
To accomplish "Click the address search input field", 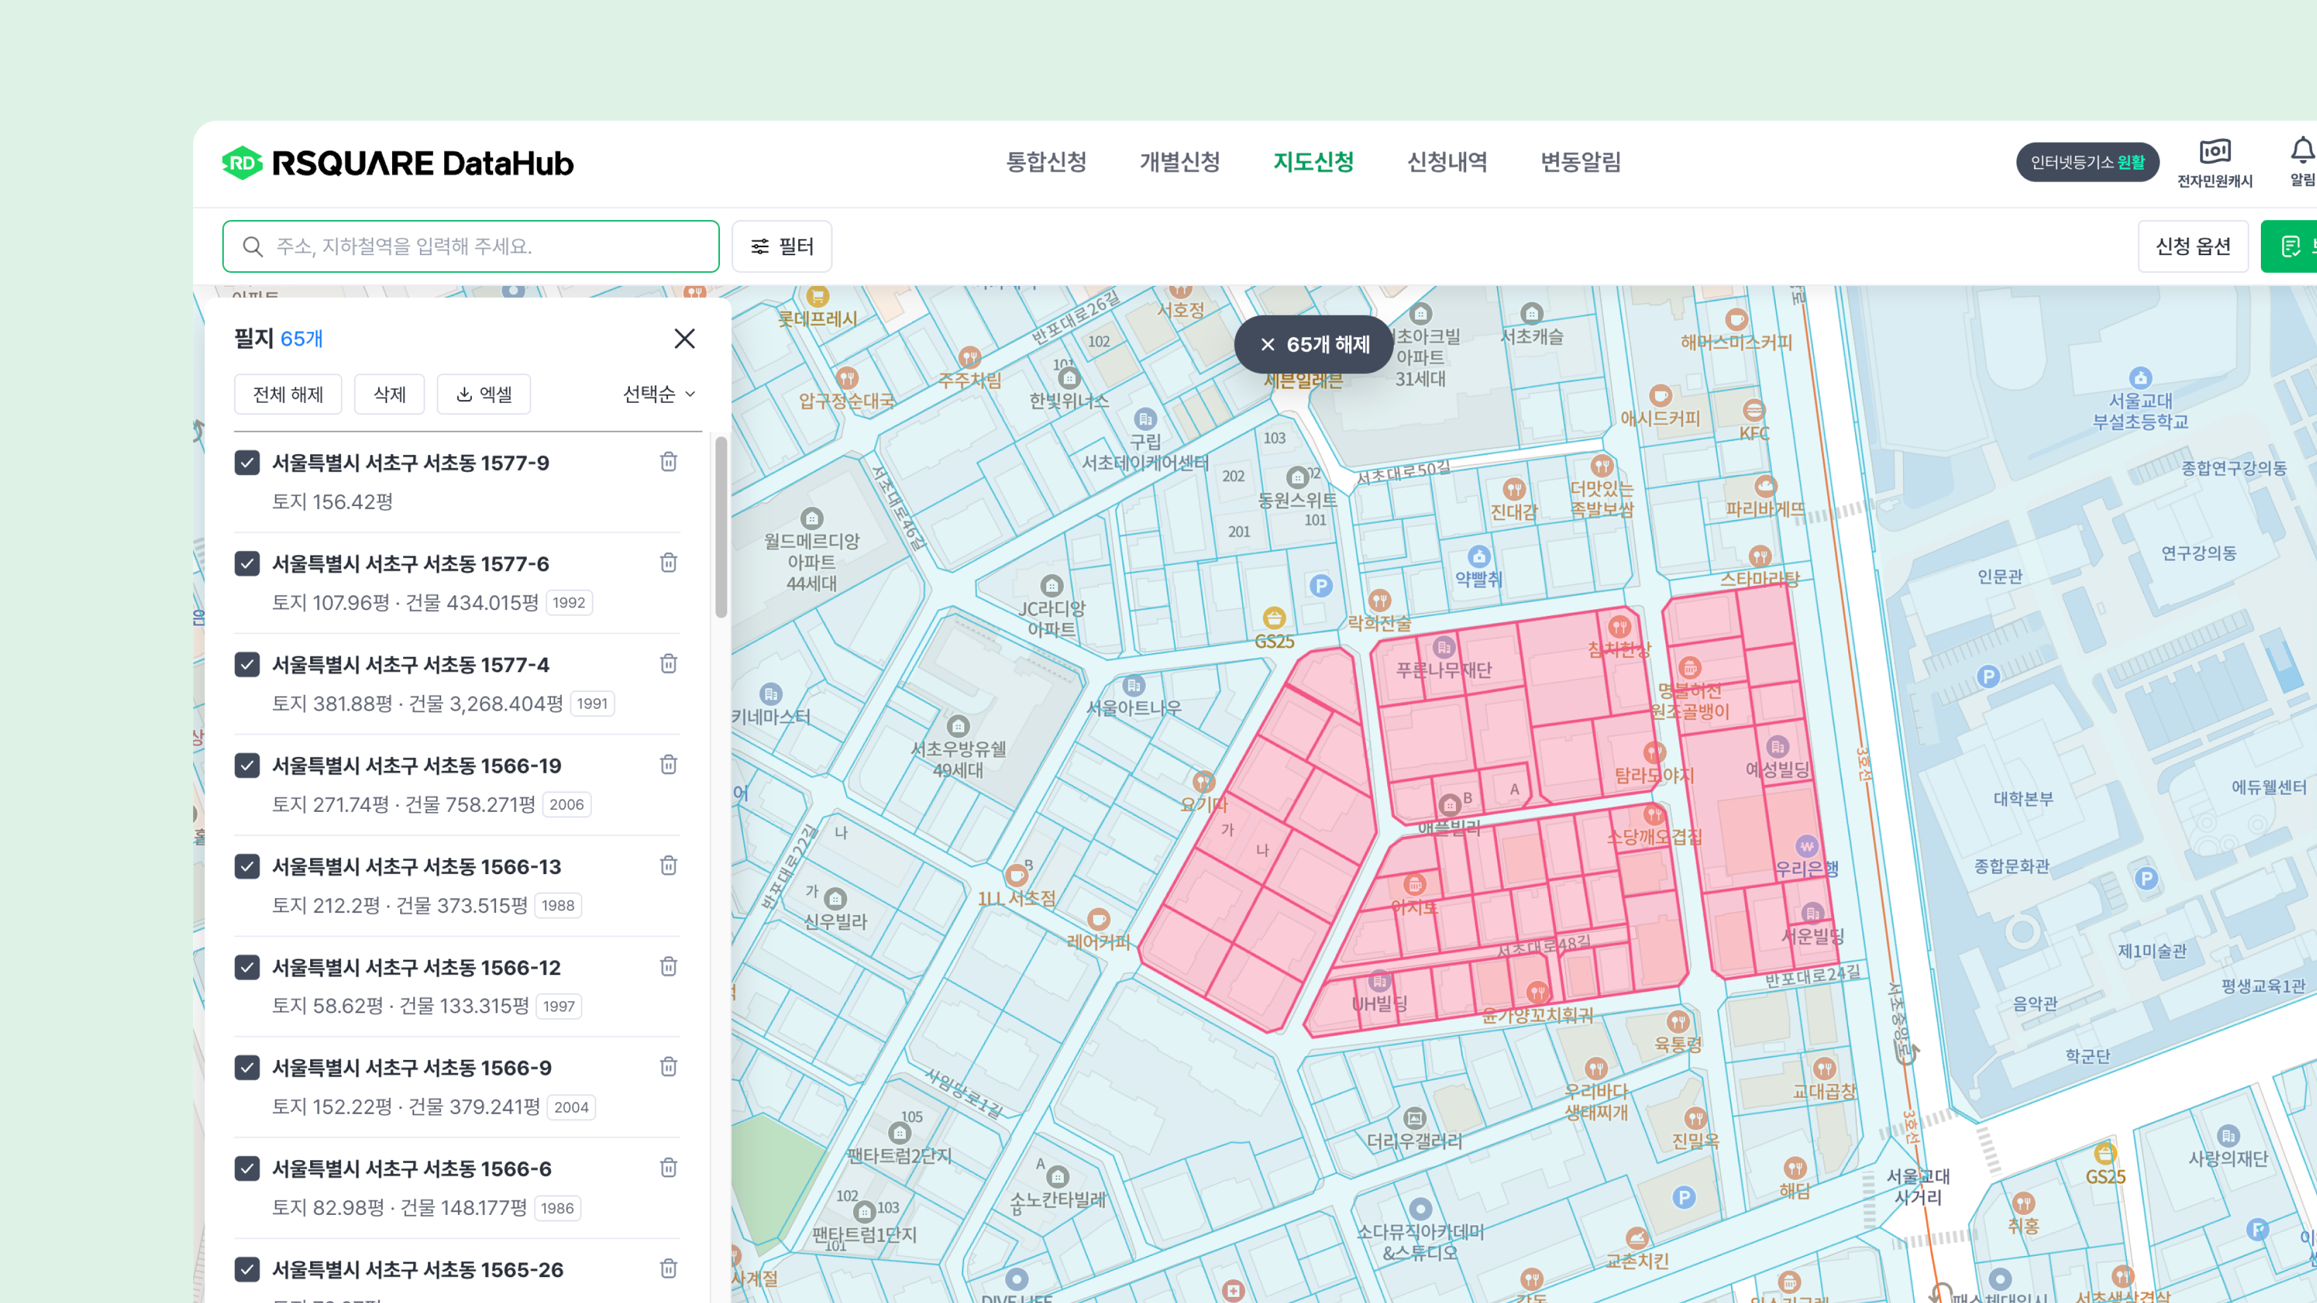I will click(x=471, y=246).
